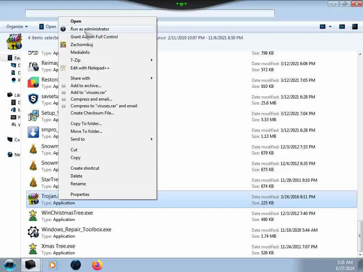
Task: Click the smpro download arrow icon
Action: click(x=33, y=132)
